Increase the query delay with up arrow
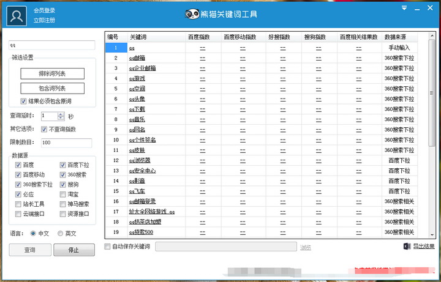Screen dimensions: 441x282 tap(61, 114)
